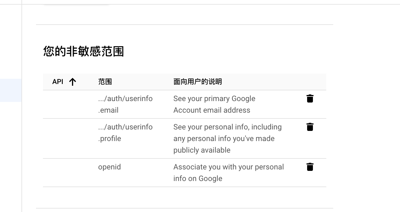Remove the openid scope via trash icon
This screenshot has width=400, height=212.
pyautogui.click(x=310, y=167)
